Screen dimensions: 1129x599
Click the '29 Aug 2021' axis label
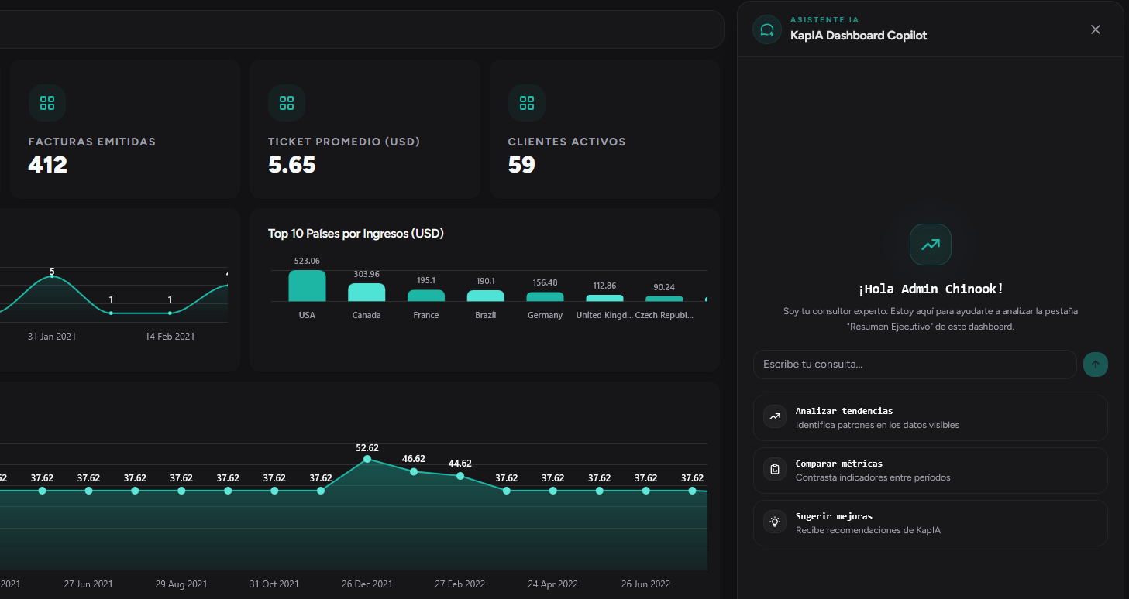(x=181, y=584)
